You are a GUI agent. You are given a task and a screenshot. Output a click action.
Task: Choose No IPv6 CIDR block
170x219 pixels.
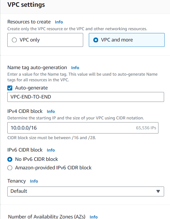pyautogui.click(x=10, y=159)
